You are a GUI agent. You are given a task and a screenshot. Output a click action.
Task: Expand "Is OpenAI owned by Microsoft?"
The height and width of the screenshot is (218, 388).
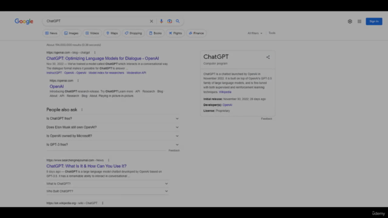(113, 136)
